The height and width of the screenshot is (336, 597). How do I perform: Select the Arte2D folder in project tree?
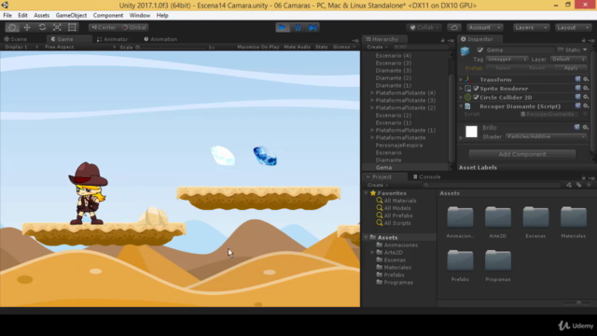(393, 252)
